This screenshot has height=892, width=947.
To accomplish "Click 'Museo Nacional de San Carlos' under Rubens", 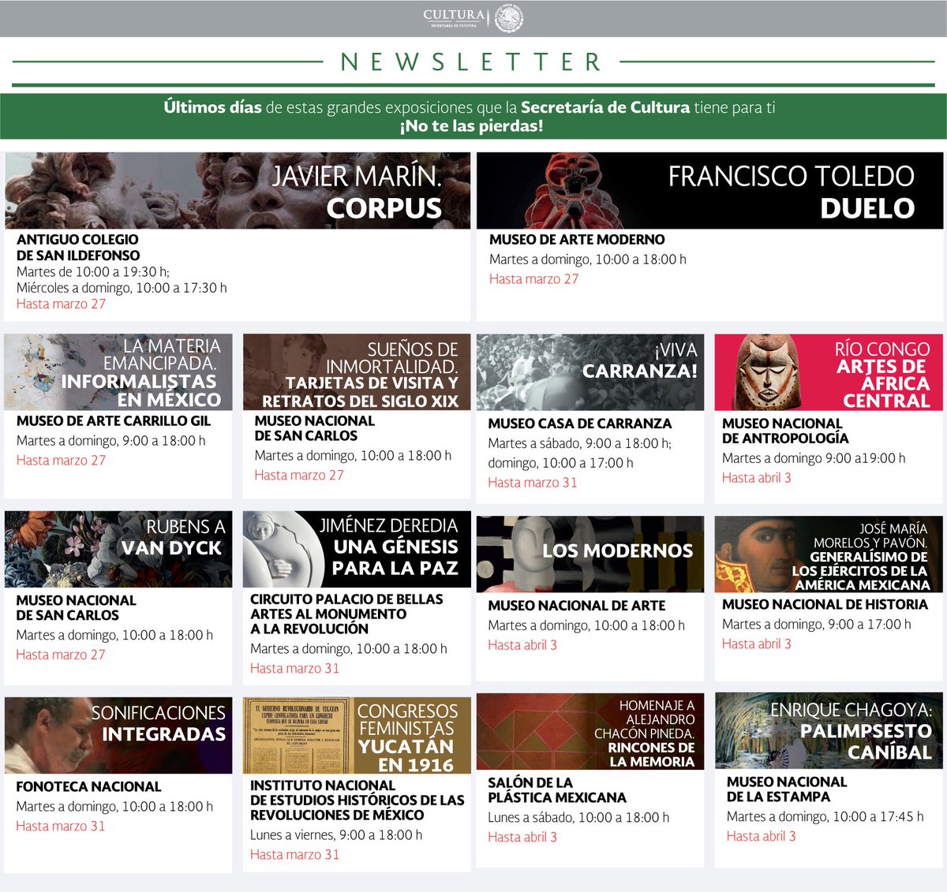I will point(76,607).
